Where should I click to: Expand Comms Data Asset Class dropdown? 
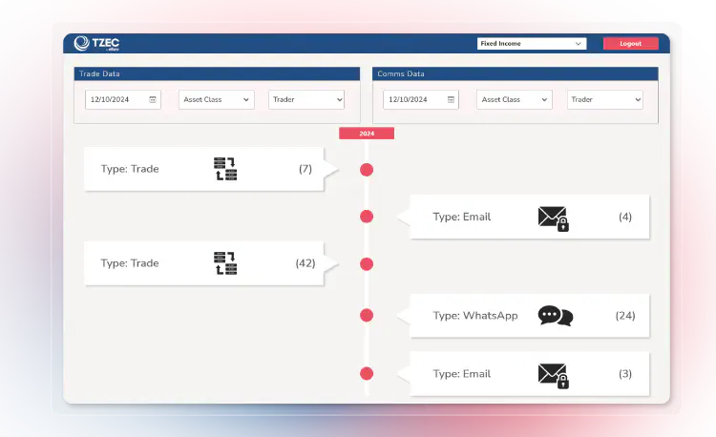click(x=515, y=99)
